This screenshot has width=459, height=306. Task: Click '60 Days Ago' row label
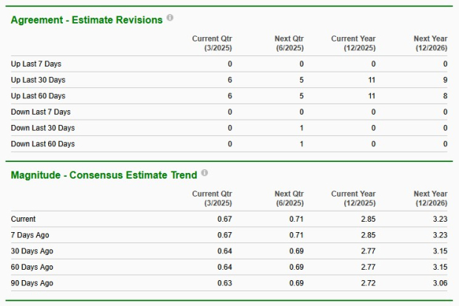click(32, 267)
